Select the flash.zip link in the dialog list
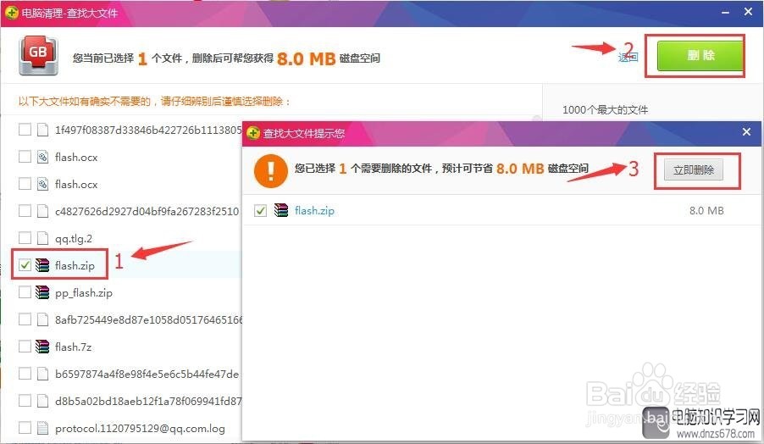Viewport: 764px width, 444px height. (314, 210)
